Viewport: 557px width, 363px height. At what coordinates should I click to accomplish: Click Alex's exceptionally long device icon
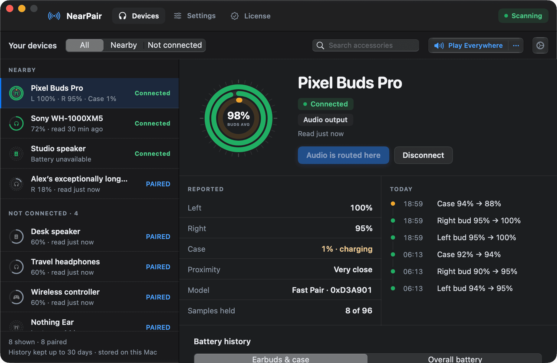16,184
